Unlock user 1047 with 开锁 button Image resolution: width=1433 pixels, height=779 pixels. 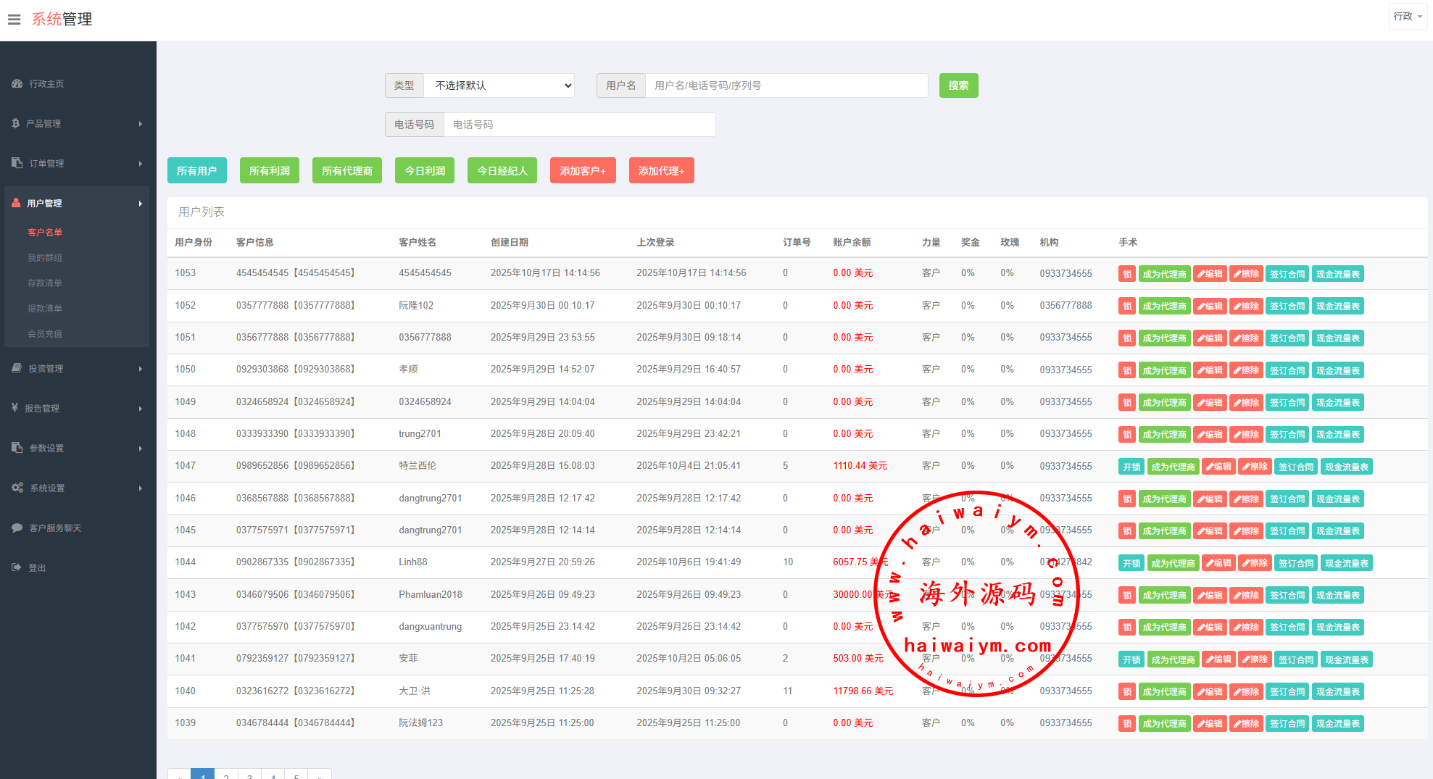point(1131,467)
